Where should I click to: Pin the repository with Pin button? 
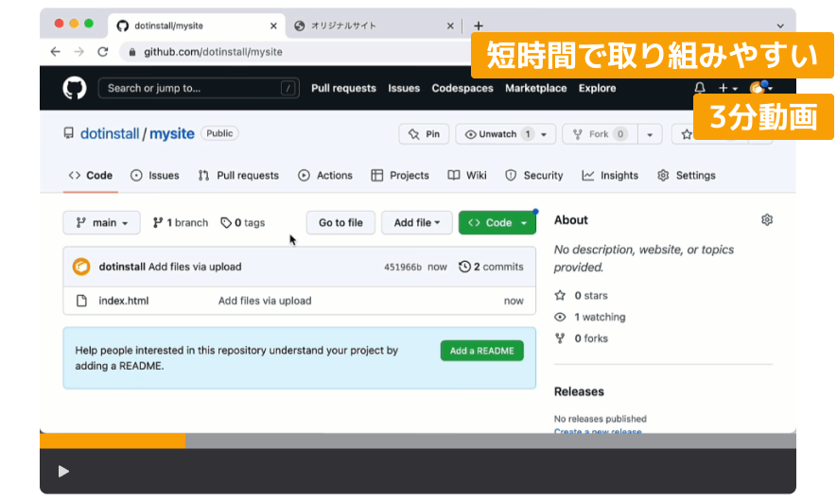[x=424, y=134]
